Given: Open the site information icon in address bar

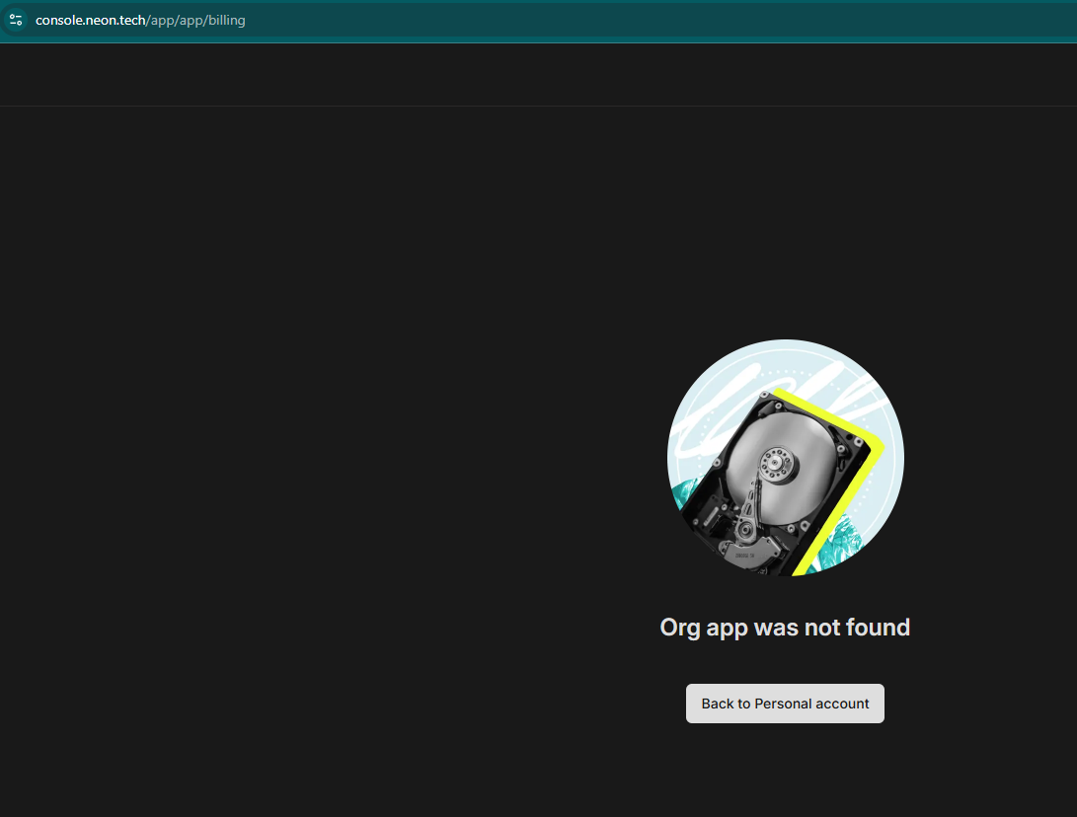Looking at the screenshot, I should pyautogui.click(x=16, y=20).
